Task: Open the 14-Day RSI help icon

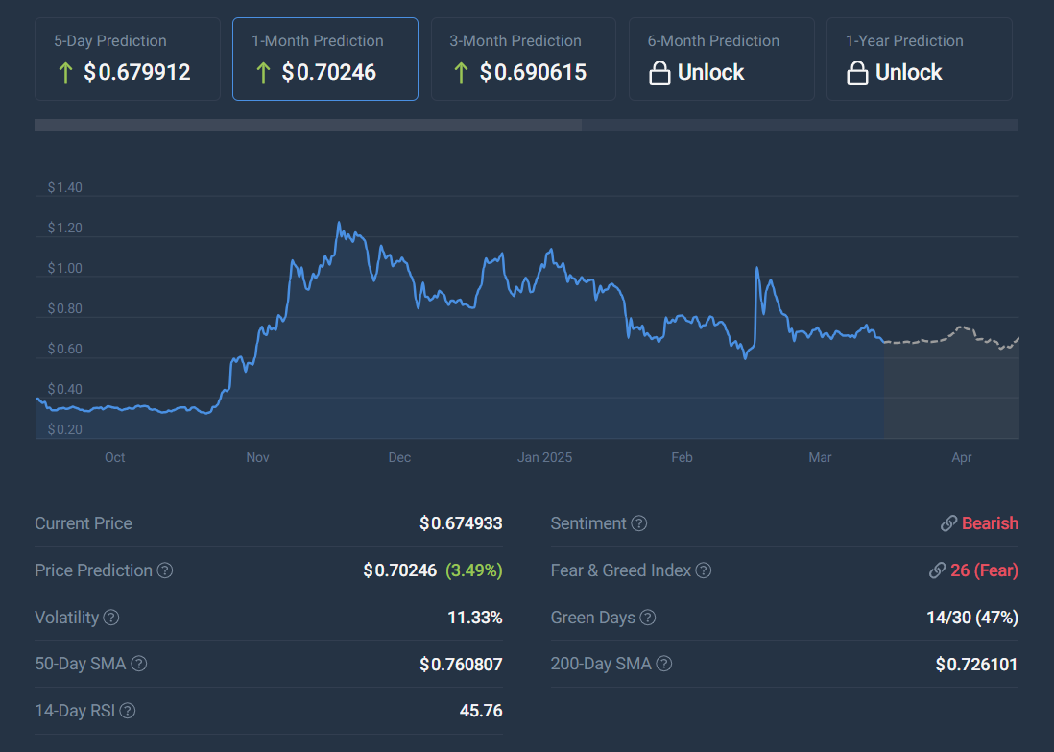Action: point(128,711)
